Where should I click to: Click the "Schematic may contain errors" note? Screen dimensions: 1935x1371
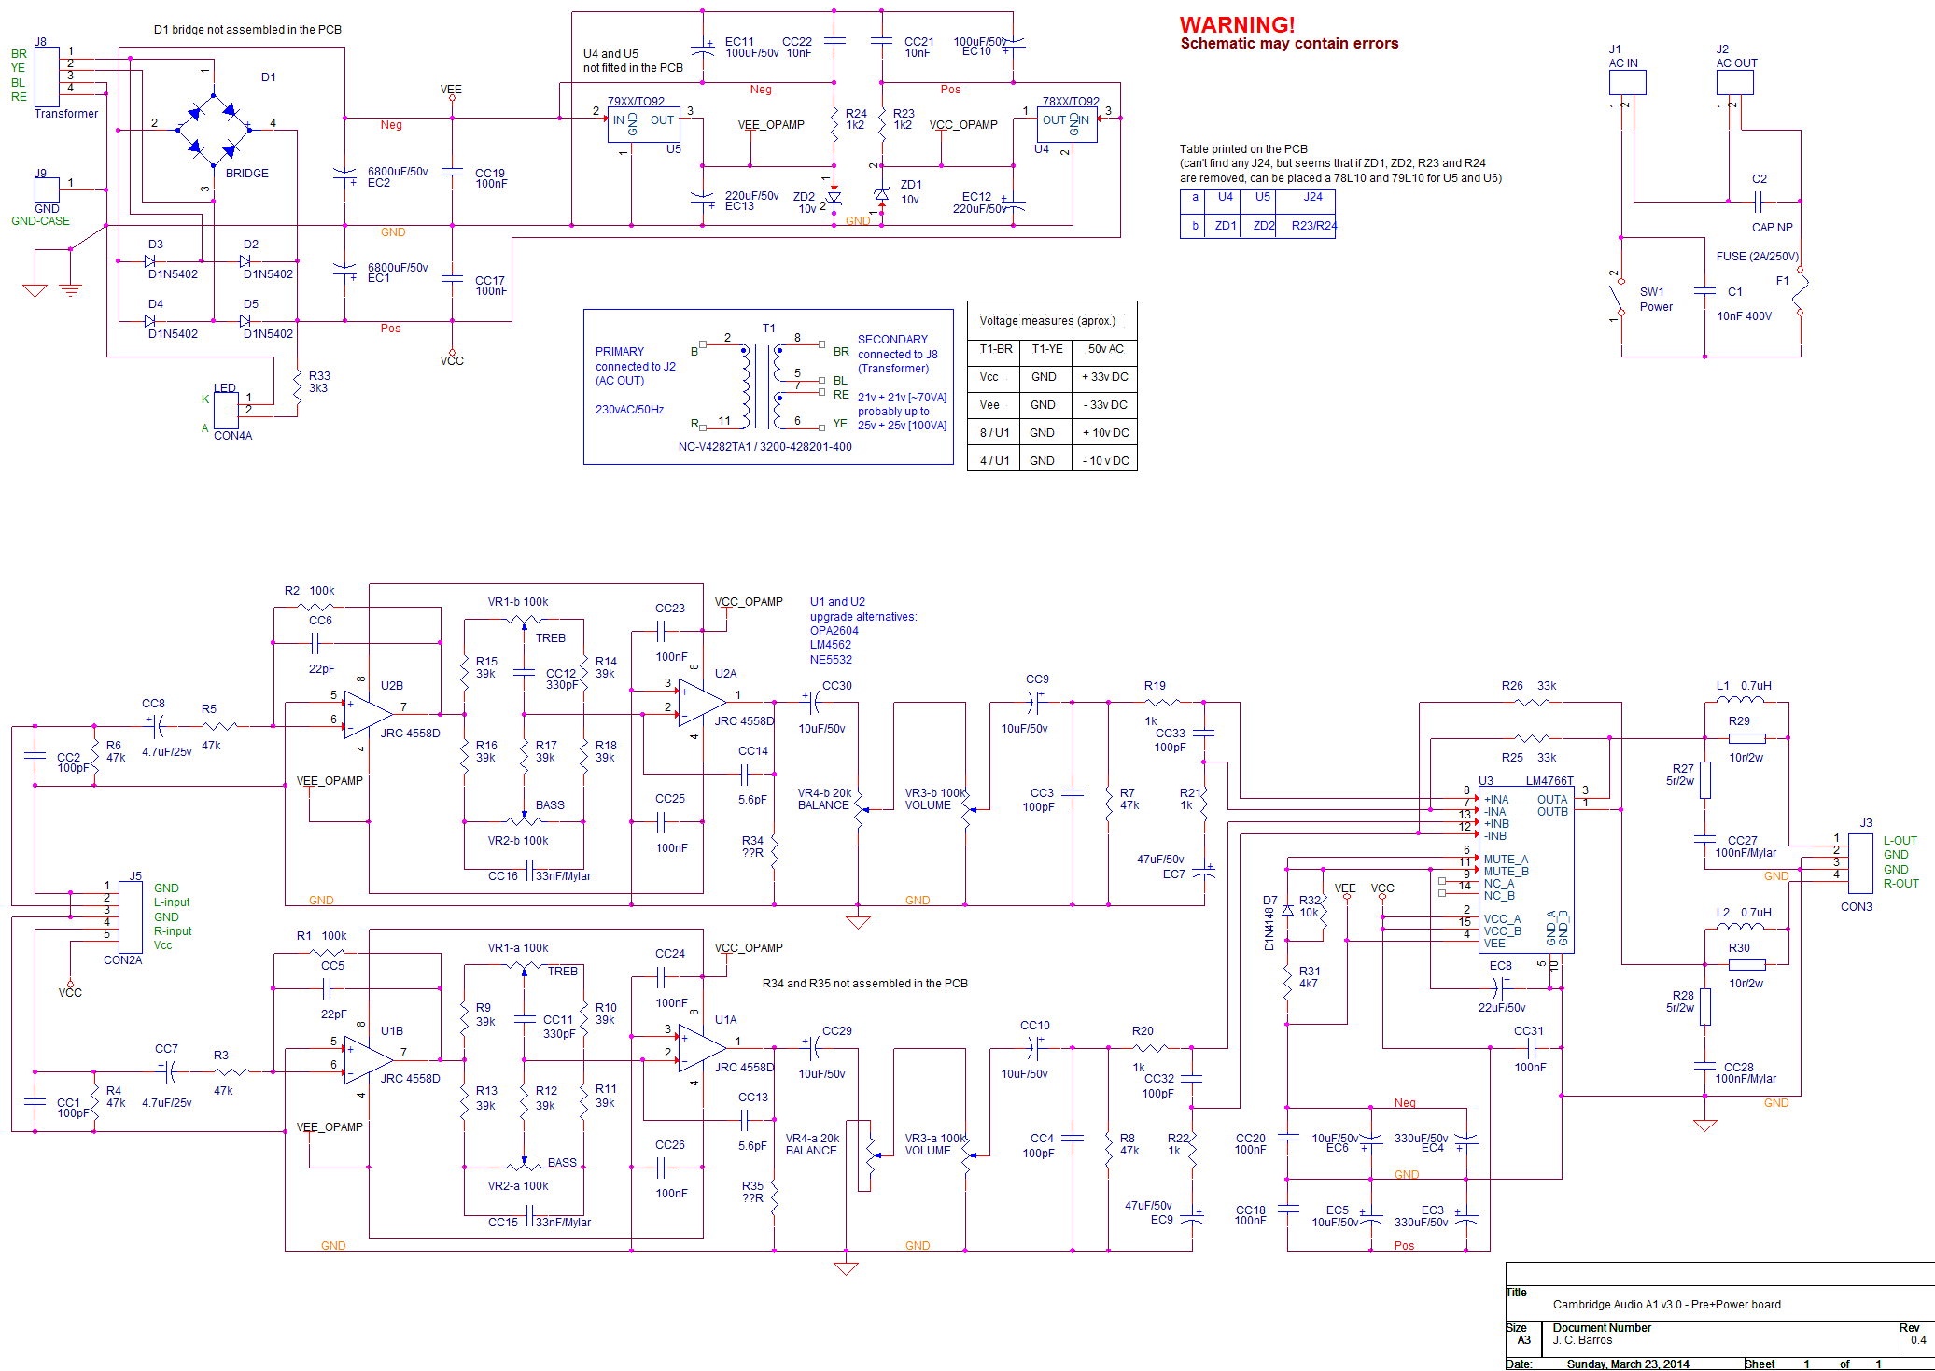(1289, 43)
